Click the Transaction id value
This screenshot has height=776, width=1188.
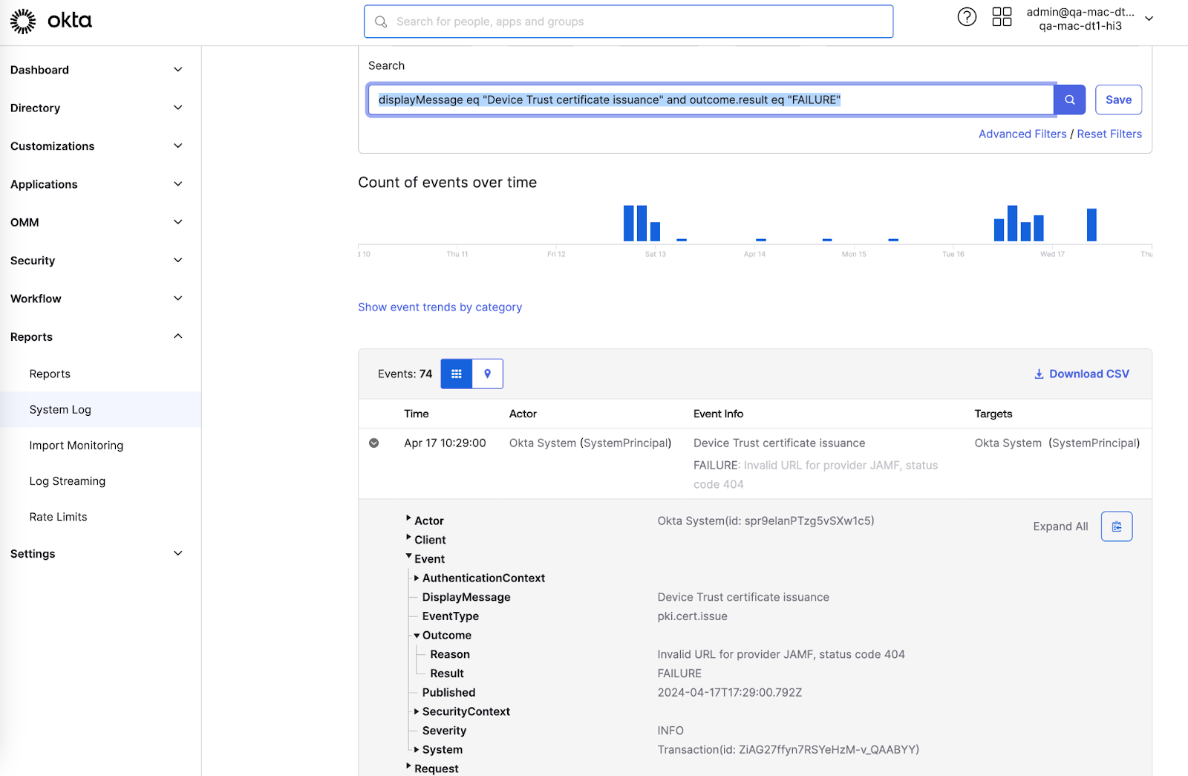[x=788, y=750]
